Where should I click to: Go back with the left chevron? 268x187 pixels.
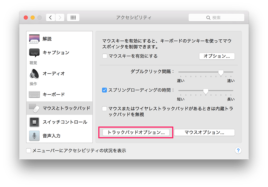click(x=51, y=17)
